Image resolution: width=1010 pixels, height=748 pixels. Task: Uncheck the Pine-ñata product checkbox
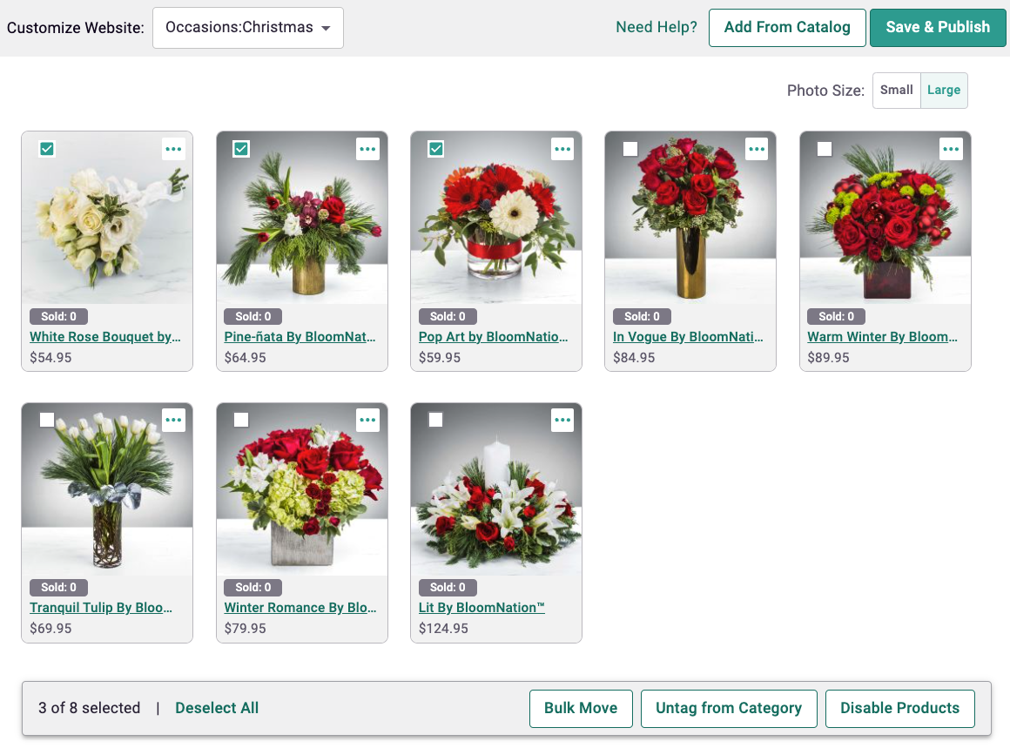241,149
